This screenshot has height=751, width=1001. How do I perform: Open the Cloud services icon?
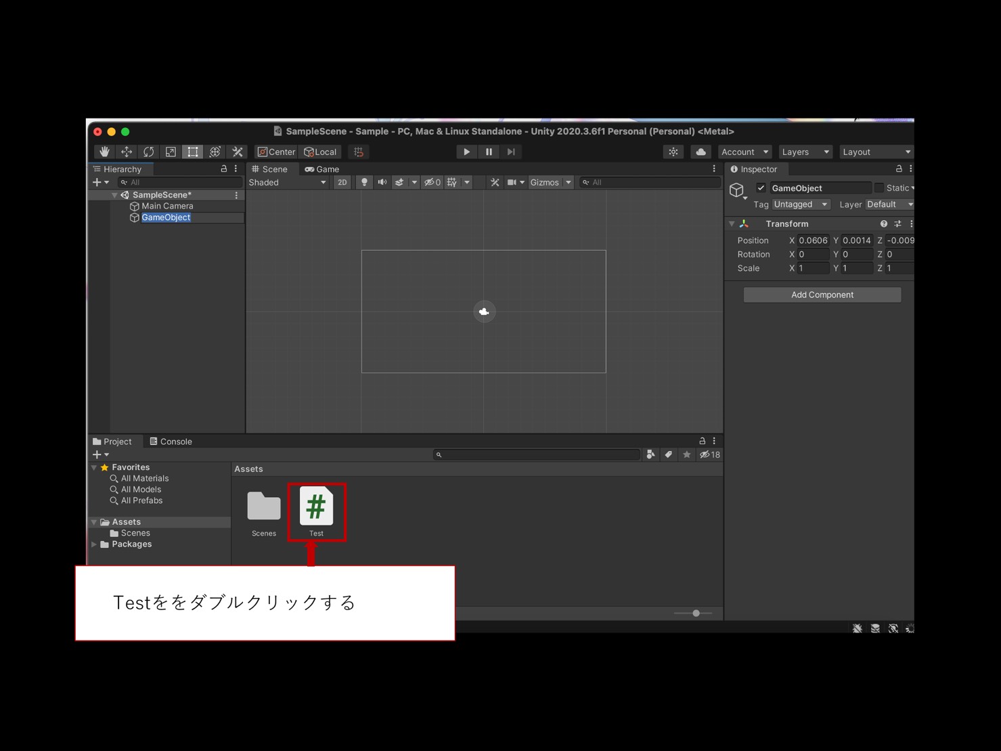click(701, 152)
